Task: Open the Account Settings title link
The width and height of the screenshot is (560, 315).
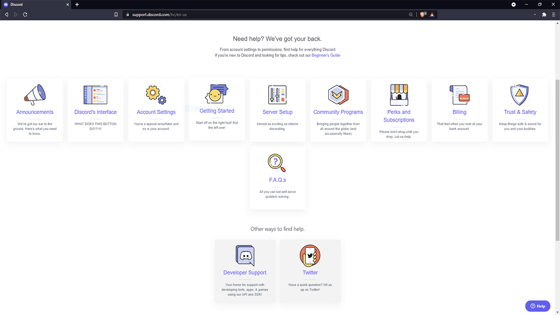Action: (x=156, y=112)
